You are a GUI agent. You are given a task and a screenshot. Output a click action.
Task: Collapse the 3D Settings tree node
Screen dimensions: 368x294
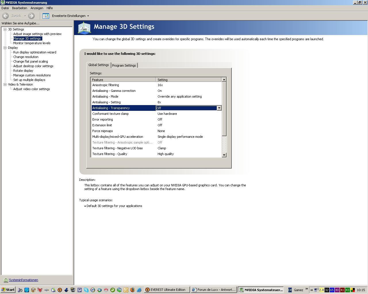[5, 29]
